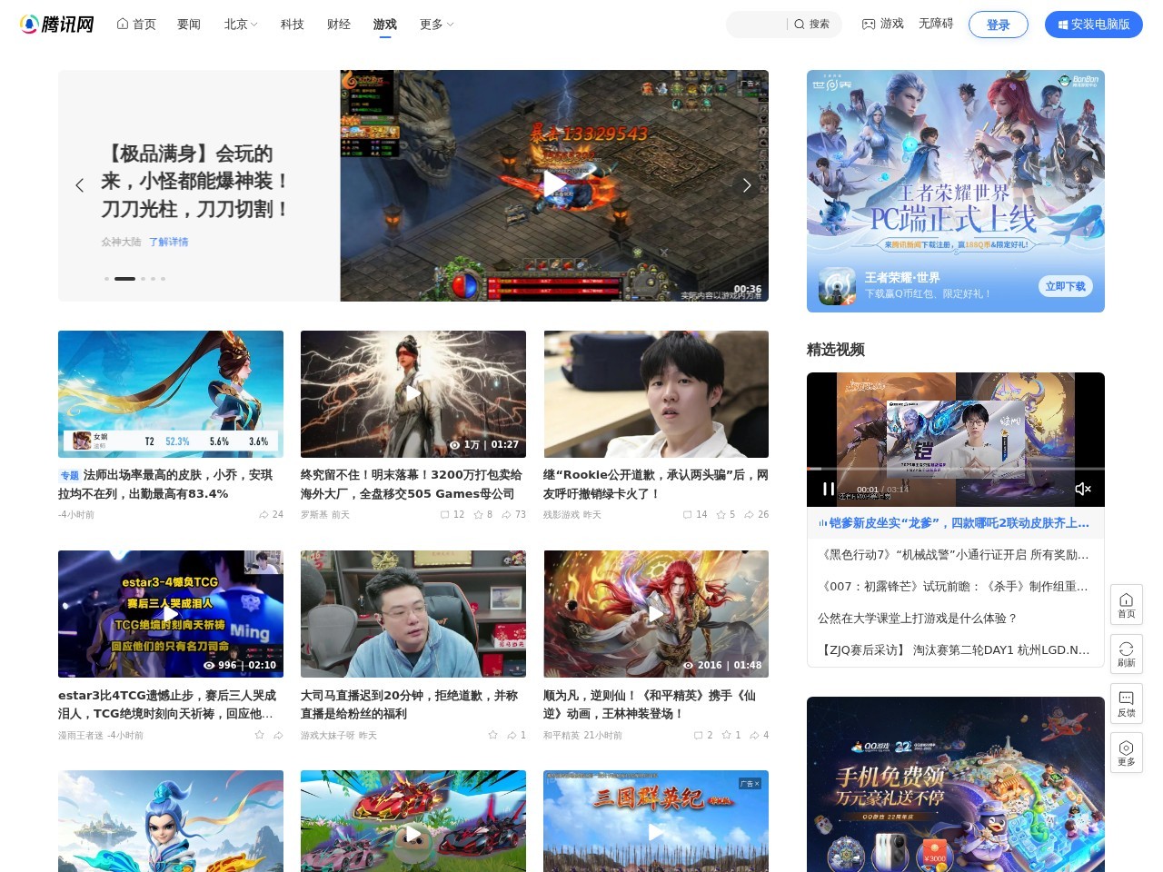The width and height of the screenshot is (1163, 872).
Task: Play the estar3-4憾负TCG video
Action: pyautogui.click(x=171, y=614)
